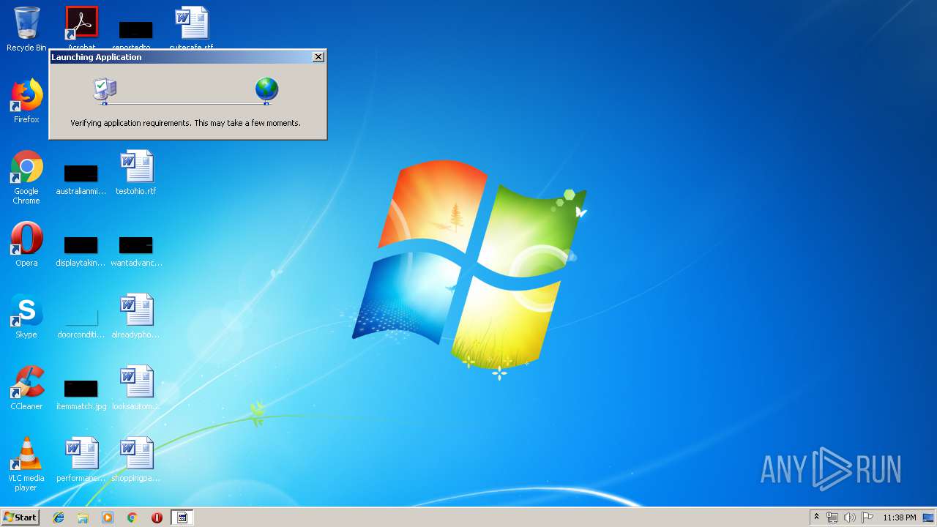Select the performanc... Word document
The width and height of the screenshot is (937, 527).
coord(82,460)
